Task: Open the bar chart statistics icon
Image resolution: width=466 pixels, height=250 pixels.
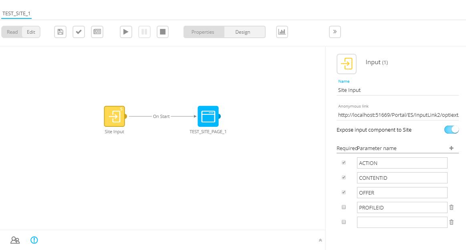Action: (282, 32)
